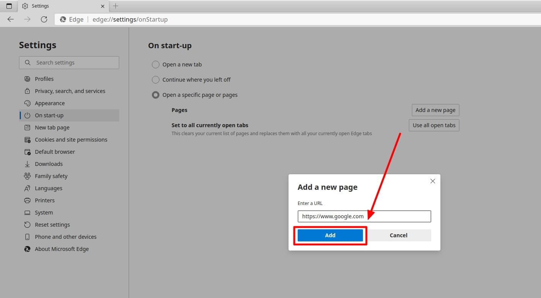Enable Continue where you left off

(x=156, y=80)
